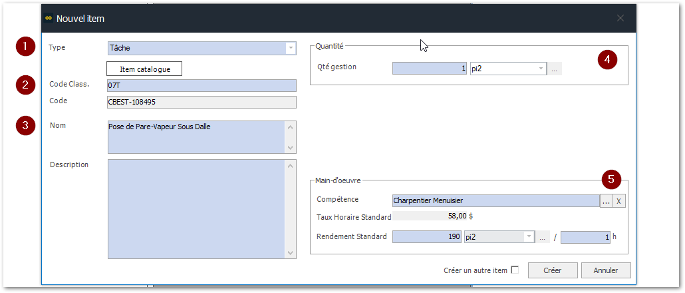Click the Code Class. field containing 07T
Viewport: 685px width, 293px height.
[201, 85]
